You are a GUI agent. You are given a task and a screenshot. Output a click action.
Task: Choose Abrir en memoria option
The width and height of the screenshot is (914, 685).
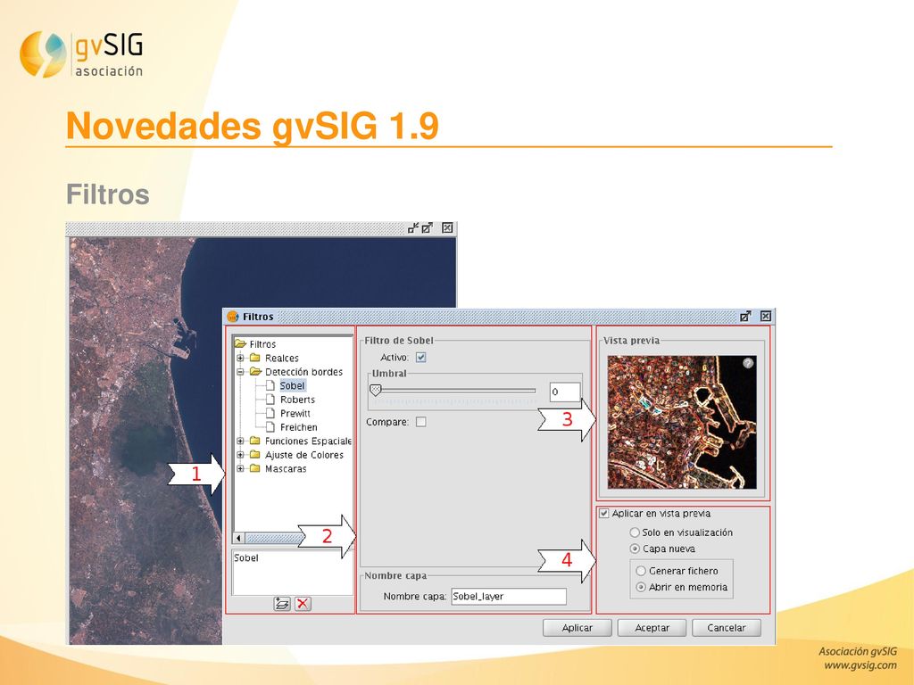(x=641, y=587)
